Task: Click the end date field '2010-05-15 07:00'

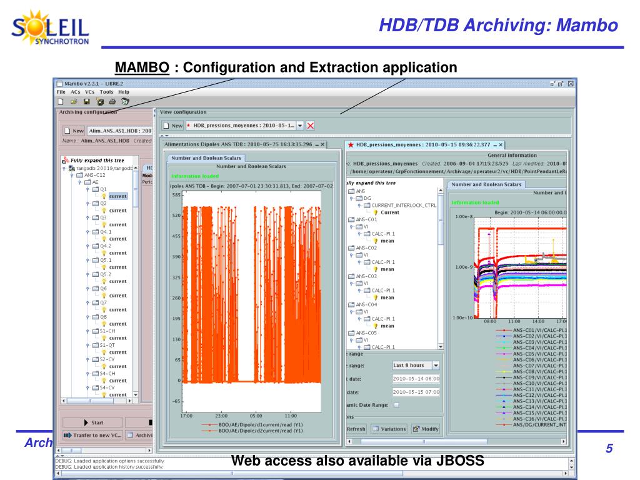Action: (x=416, y=392)
